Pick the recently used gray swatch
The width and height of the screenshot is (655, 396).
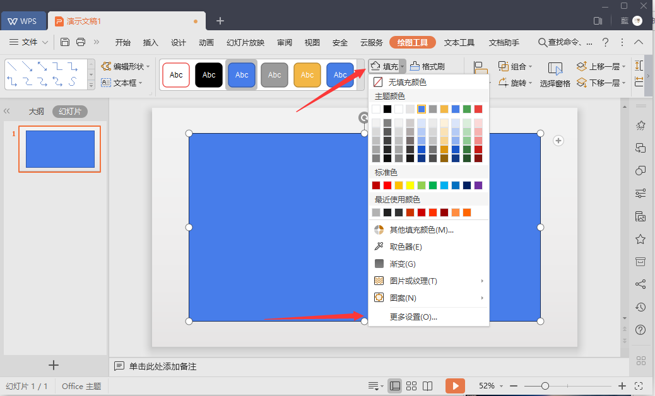tap(376, 213)
